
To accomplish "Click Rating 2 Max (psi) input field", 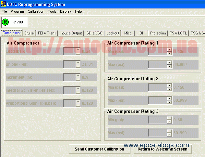I will point(158,100).
